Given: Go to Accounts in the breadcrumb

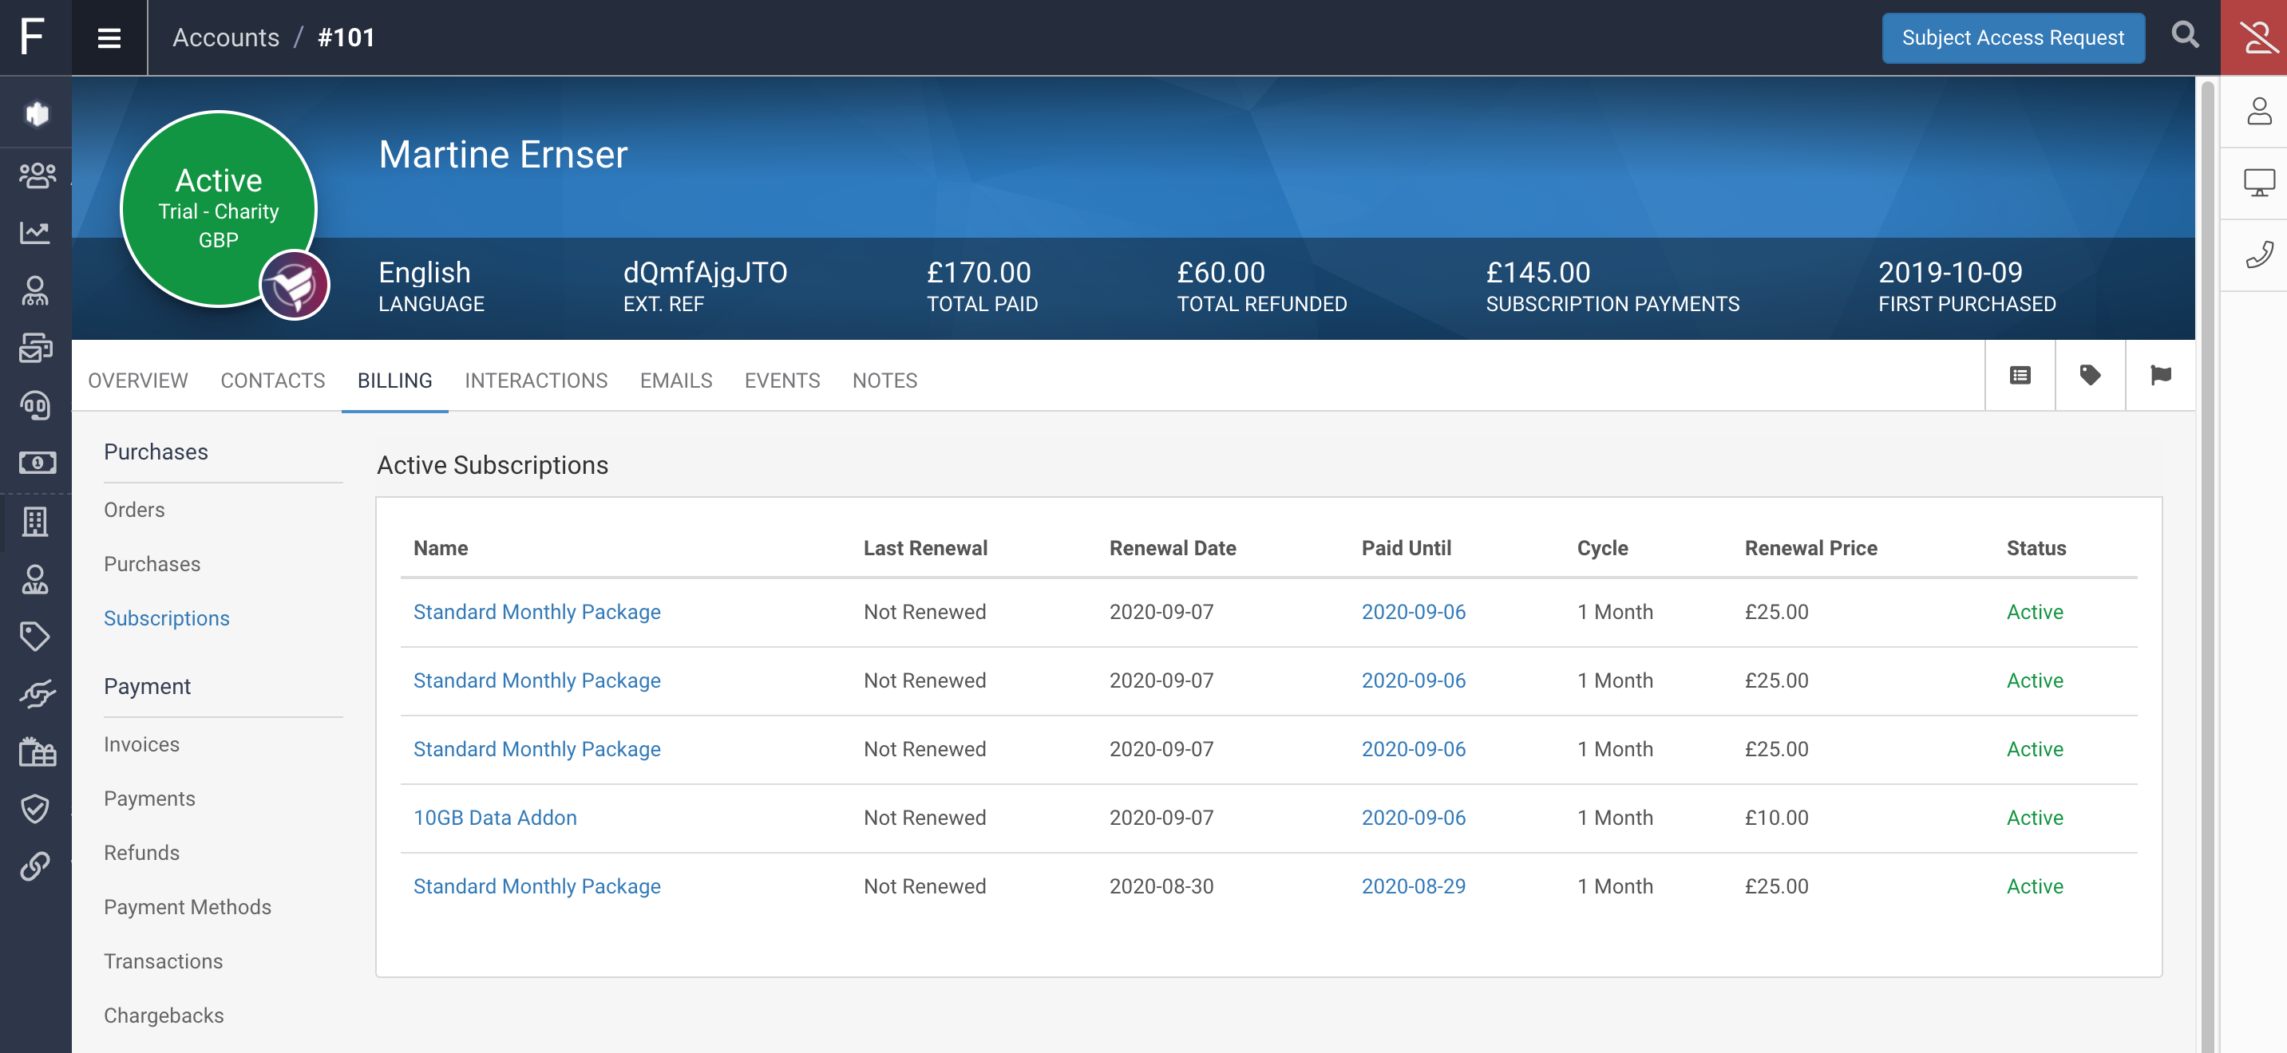Looking at the screenshot, I should tap(225, 37).
